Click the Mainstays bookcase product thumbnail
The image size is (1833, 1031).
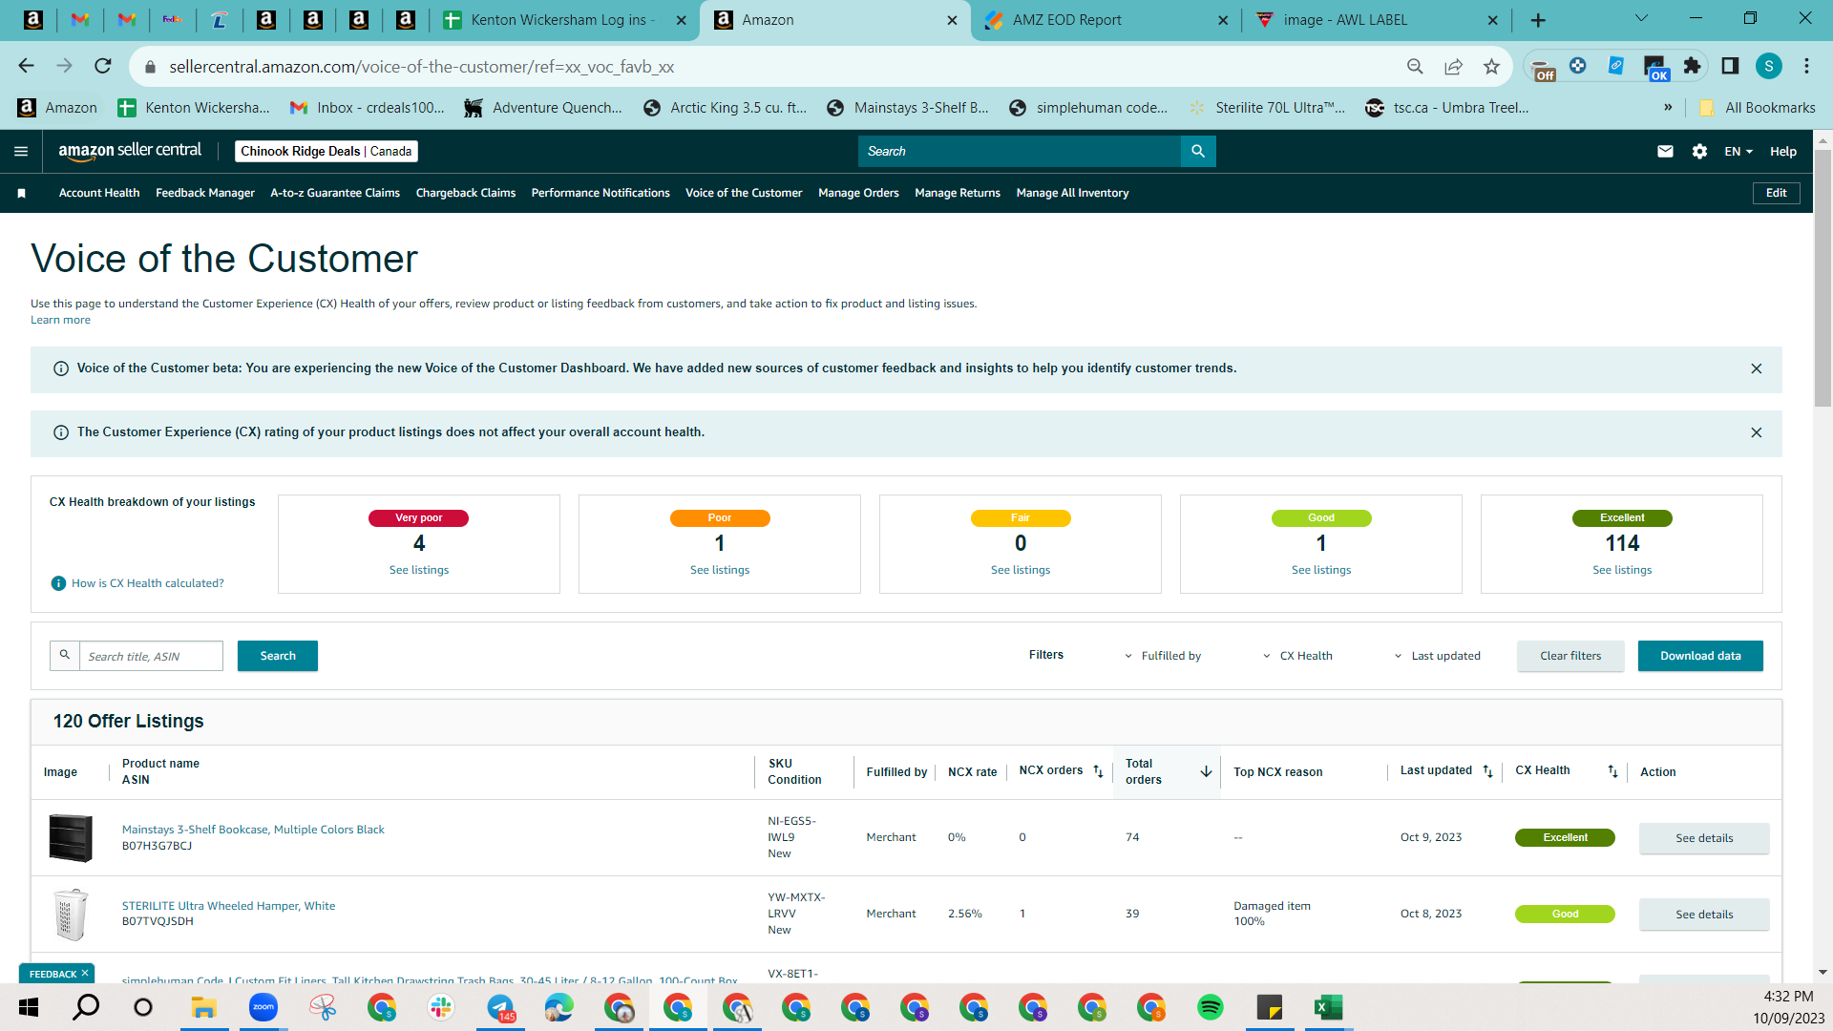click(x=71, y=838)
